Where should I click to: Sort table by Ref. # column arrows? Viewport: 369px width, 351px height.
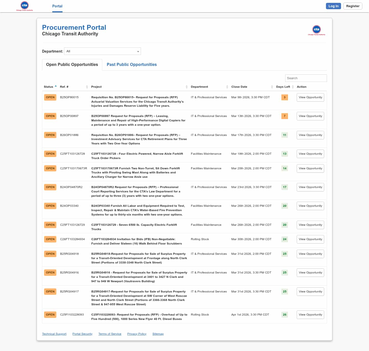click(x=87, y=87)
